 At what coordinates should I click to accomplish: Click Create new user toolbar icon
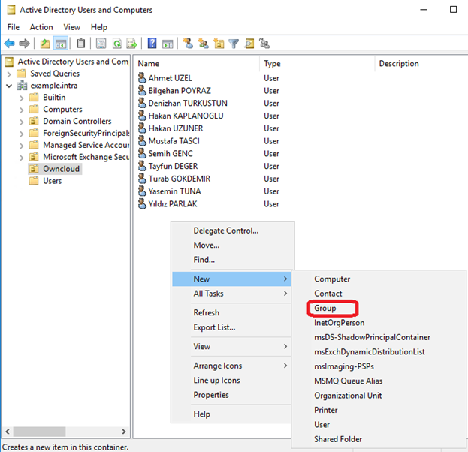pos(189,44)
